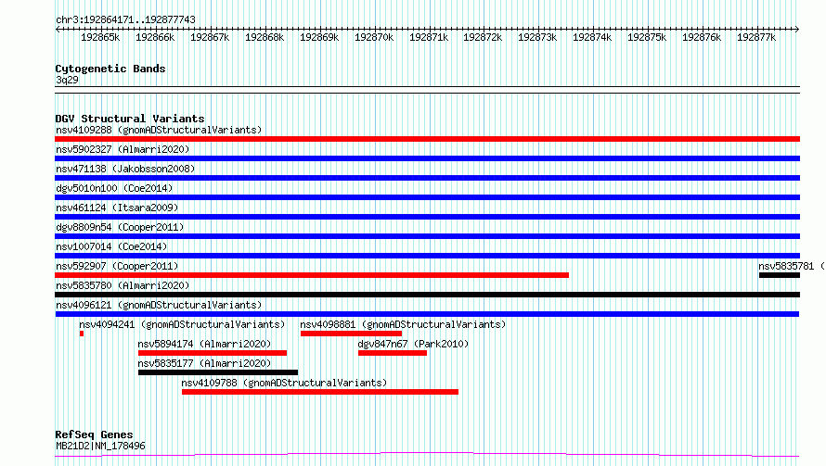The image size is (826, 466).
Task: Click the ruler's left arrowhead
Action: click(x=58, y=29)
